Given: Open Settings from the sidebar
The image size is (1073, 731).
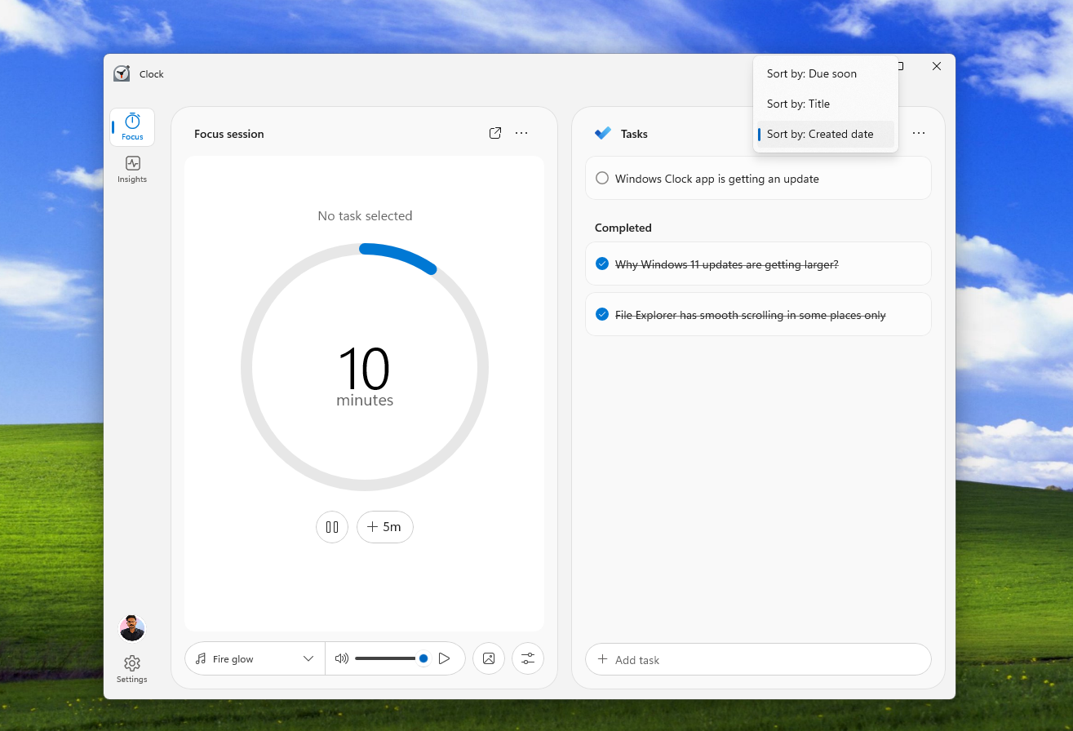Looking at the screenshot, I should [x=131, y=669].
